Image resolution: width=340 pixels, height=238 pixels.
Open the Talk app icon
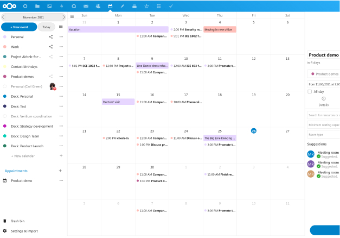74,6
